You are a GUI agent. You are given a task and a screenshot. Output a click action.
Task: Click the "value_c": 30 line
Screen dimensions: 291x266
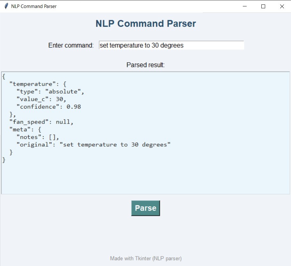click(x=41, y=99)
